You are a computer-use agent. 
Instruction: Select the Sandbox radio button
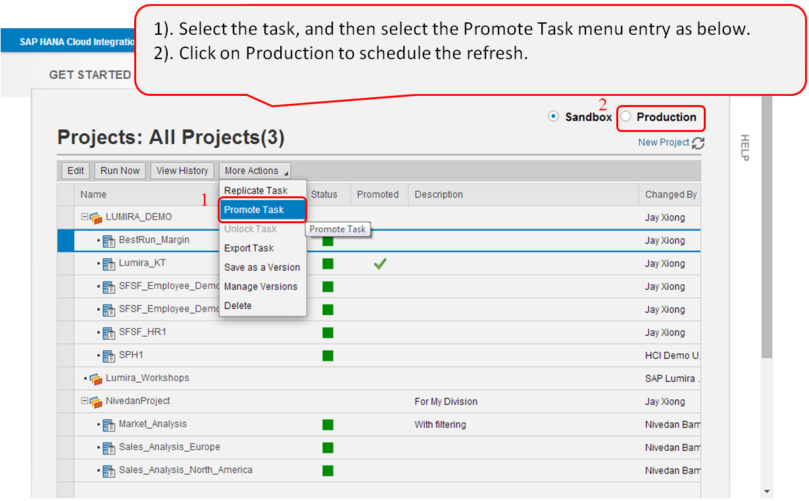553,117
